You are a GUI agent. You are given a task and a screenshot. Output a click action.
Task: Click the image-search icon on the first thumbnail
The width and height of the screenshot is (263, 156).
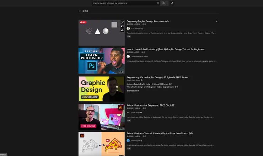pyautogui.click(x=122, y=22)
